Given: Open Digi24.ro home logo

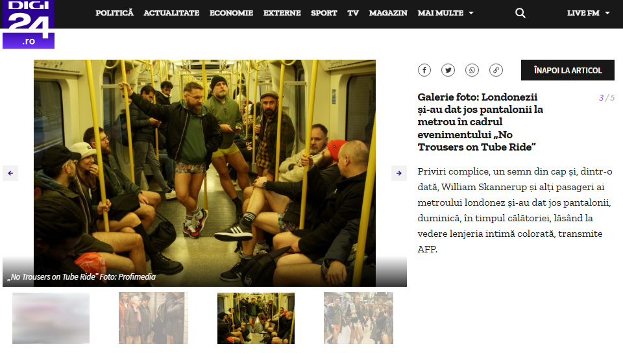Looking at the screenshot, I should tap(29, 24).
